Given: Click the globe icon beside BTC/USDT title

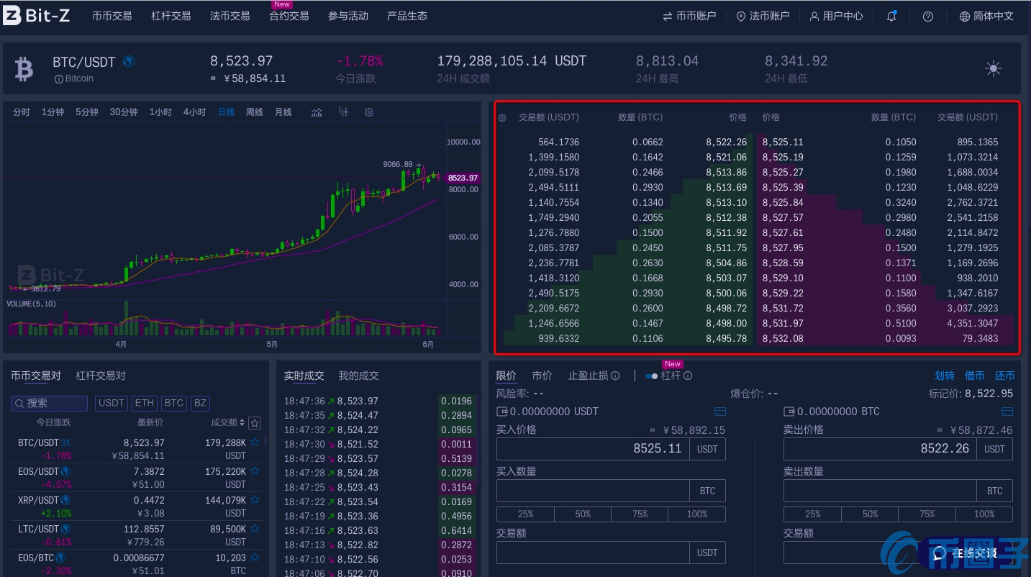Looking at the screenshot, I should 129,61.
